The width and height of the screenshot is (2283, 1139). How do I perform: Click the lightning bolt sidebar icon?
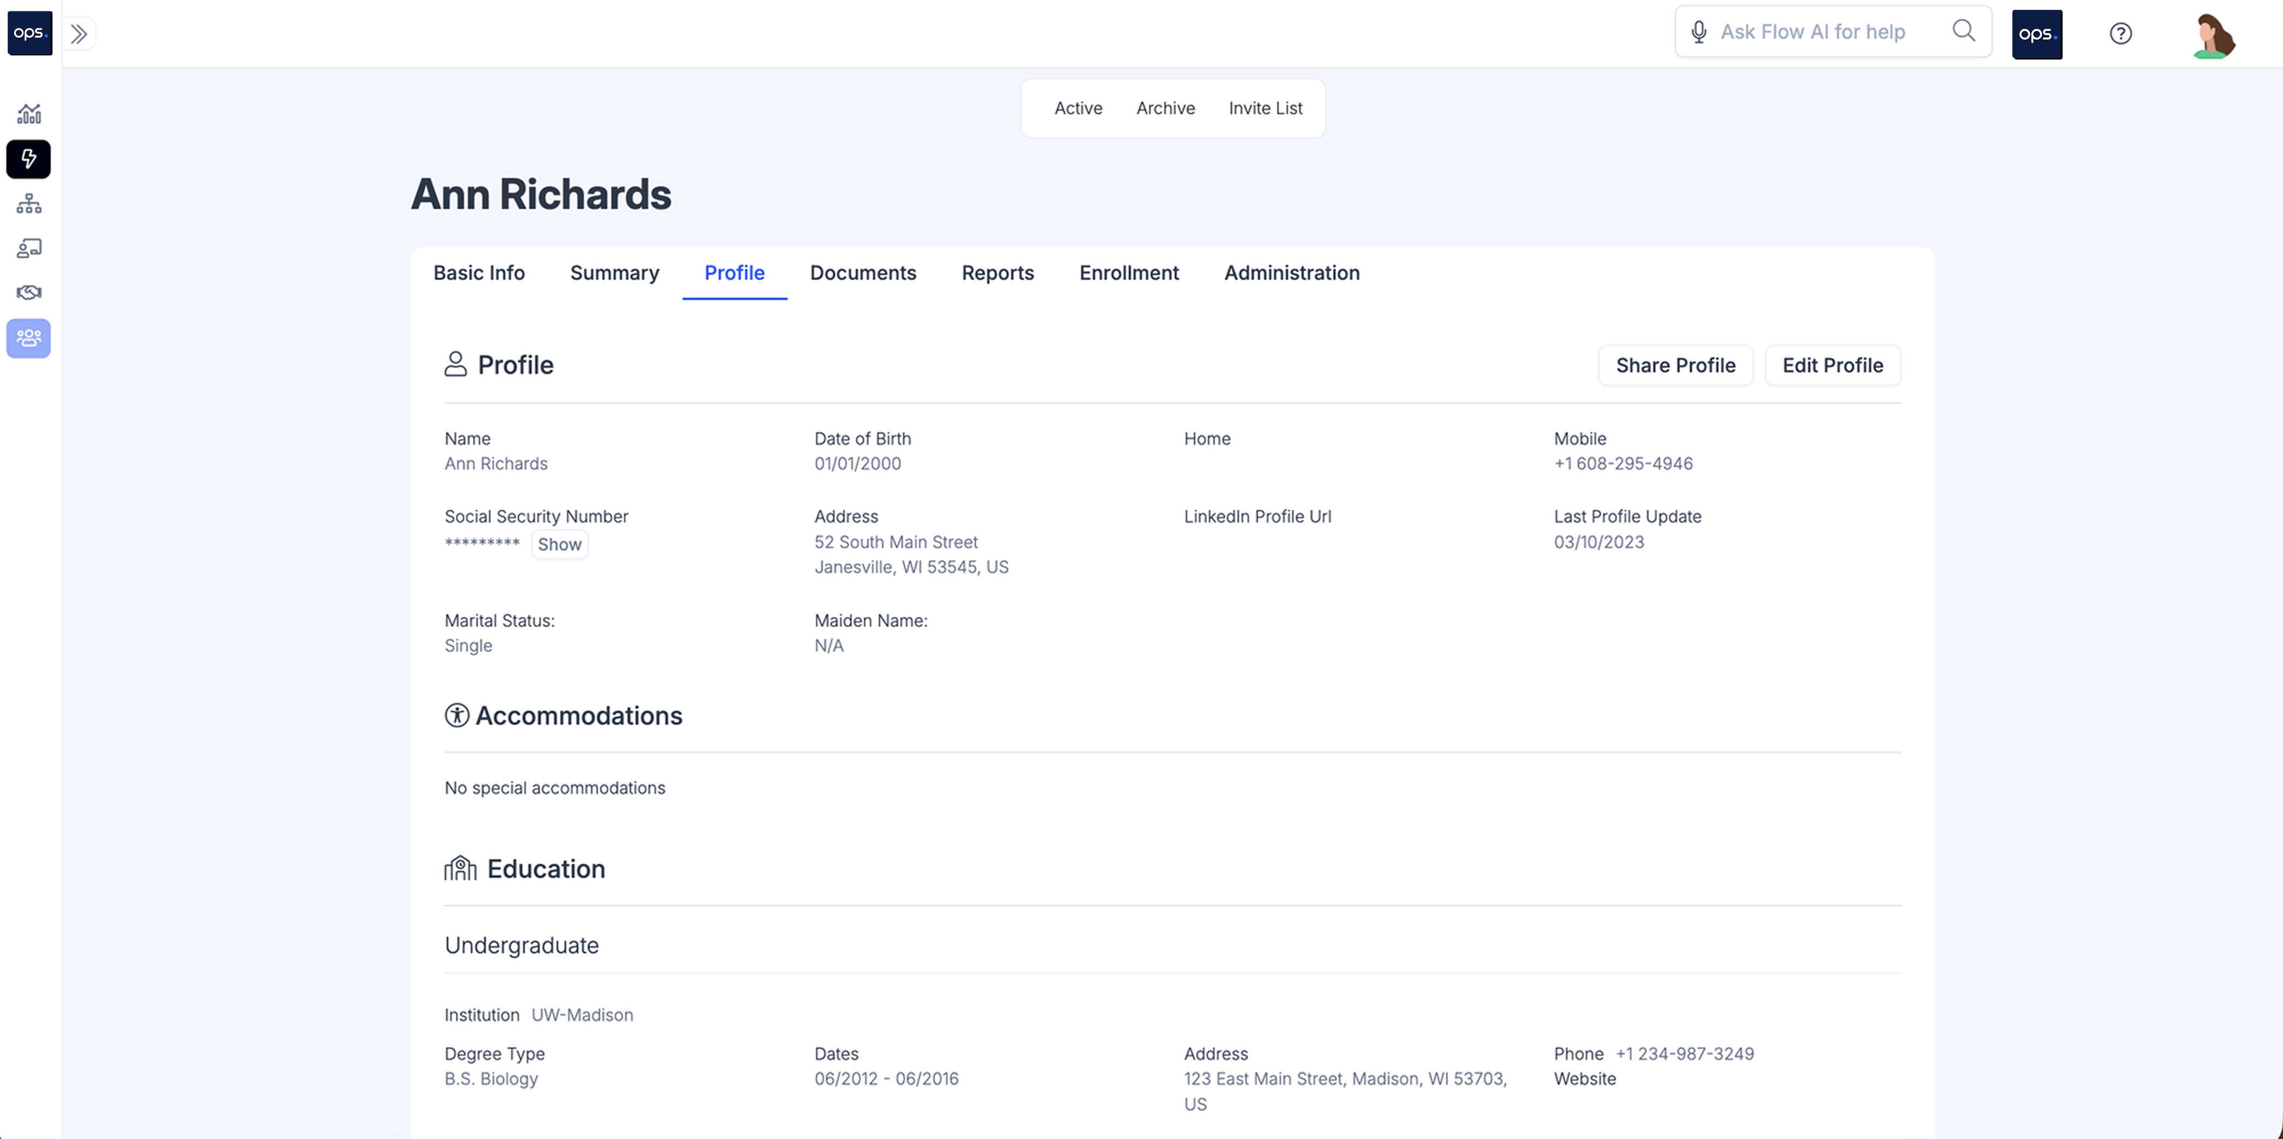click(28, 160)
